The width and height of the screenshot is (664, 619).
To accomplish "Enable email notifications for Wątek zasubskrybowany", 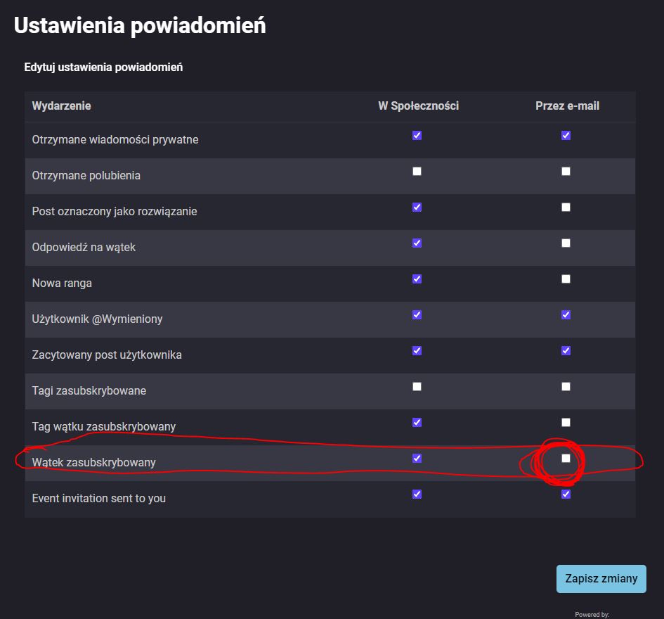I will click(566, 458).
